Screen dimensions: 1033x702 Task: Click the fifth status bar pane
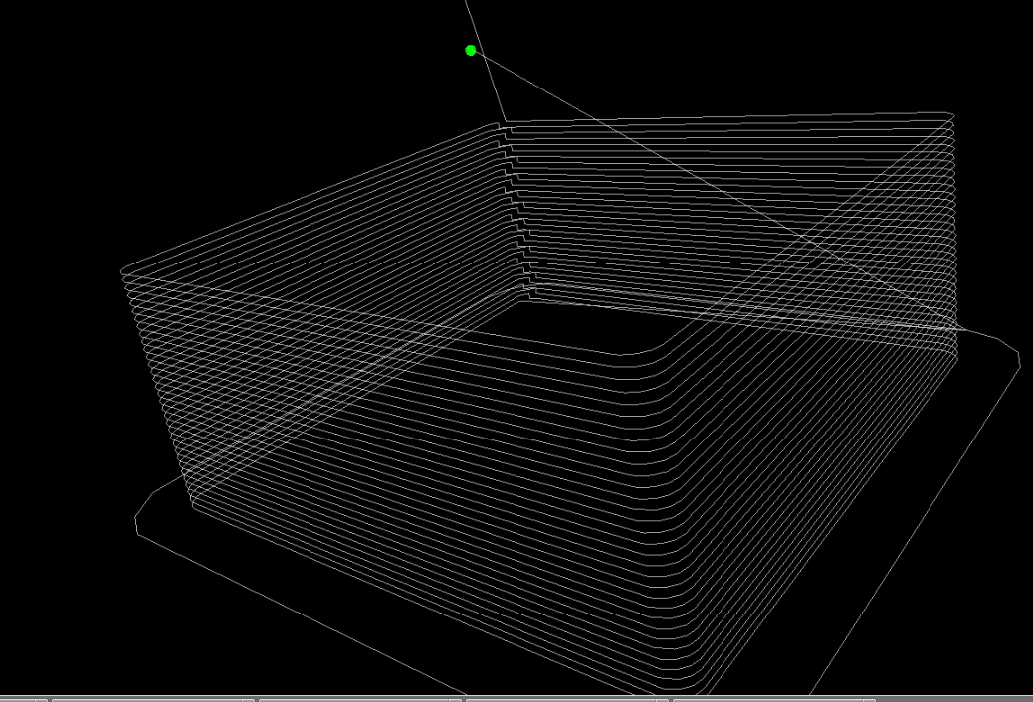773,699
